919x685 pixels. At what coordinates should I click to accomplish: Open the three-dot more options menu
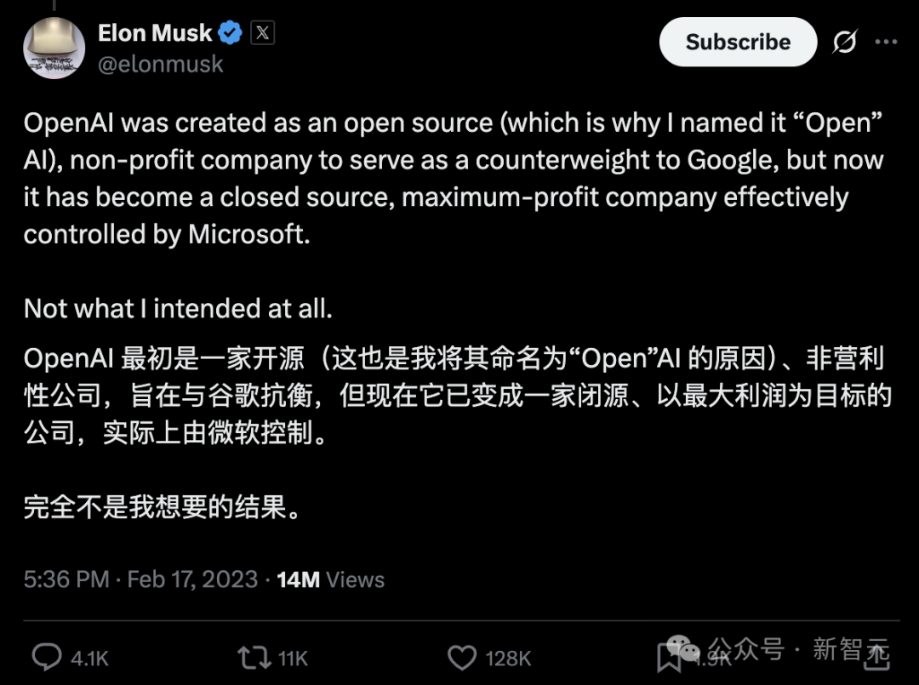click(887, 42)
